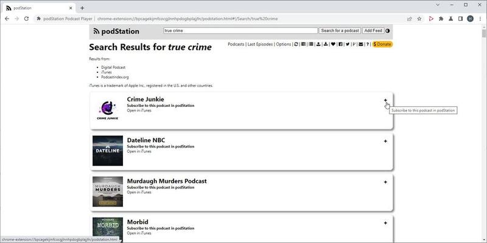Toggle the dark/light contrast icon

pos(388,31)
